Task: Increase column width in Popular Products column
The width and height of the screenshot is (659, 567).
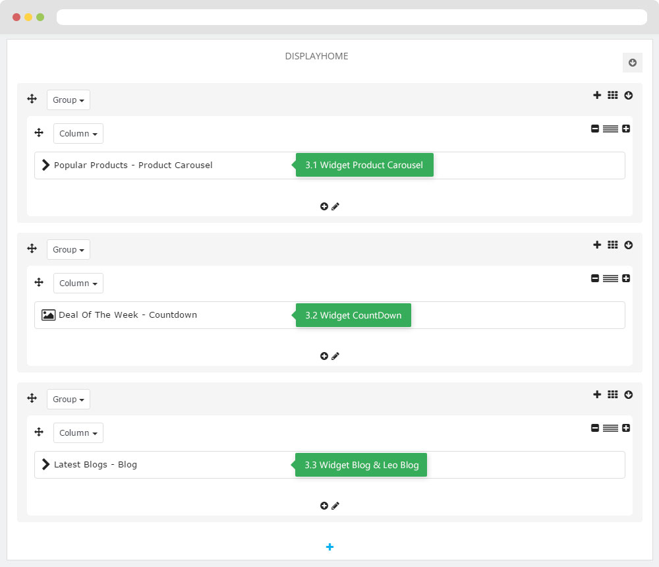Action: point(626,129)
